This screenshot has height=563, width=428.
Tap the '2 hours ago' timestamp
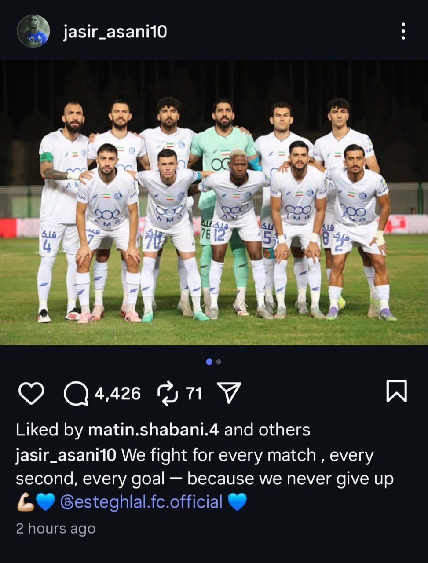coord(55,528)
